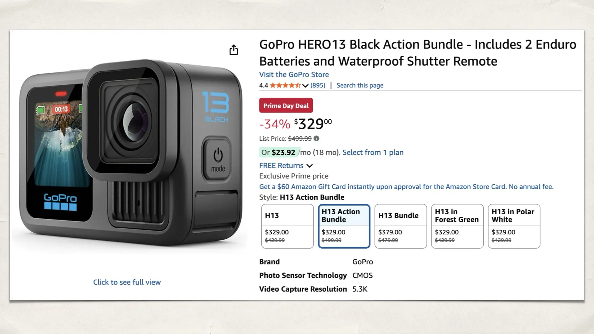View the 895 customer ratings
The height and width of the screenshot is (334, 594).
pos(317,85)
